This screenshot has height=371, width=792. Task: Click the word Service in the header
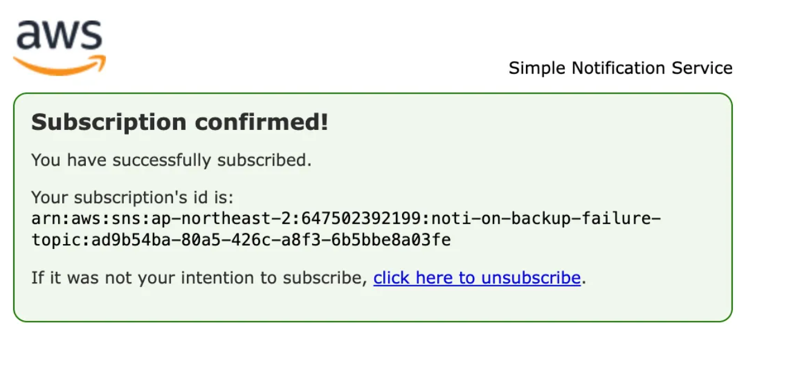pyautogui.click(x=703, y=68)
